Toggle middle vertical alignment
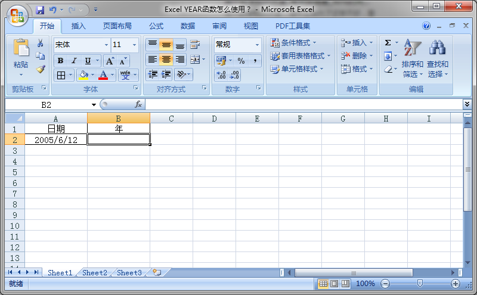 click(166, 45)
